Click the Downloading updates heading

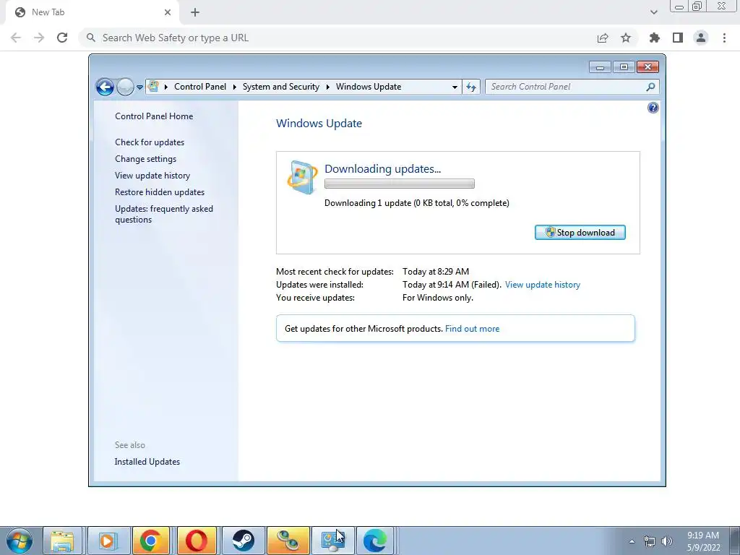tap(383, 168)
